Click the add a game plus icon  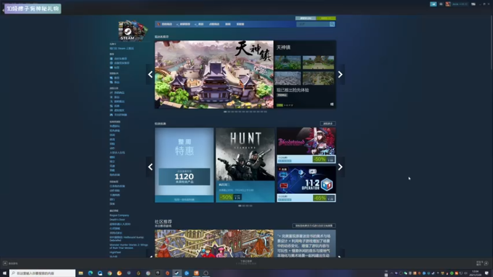coord(5,263)
